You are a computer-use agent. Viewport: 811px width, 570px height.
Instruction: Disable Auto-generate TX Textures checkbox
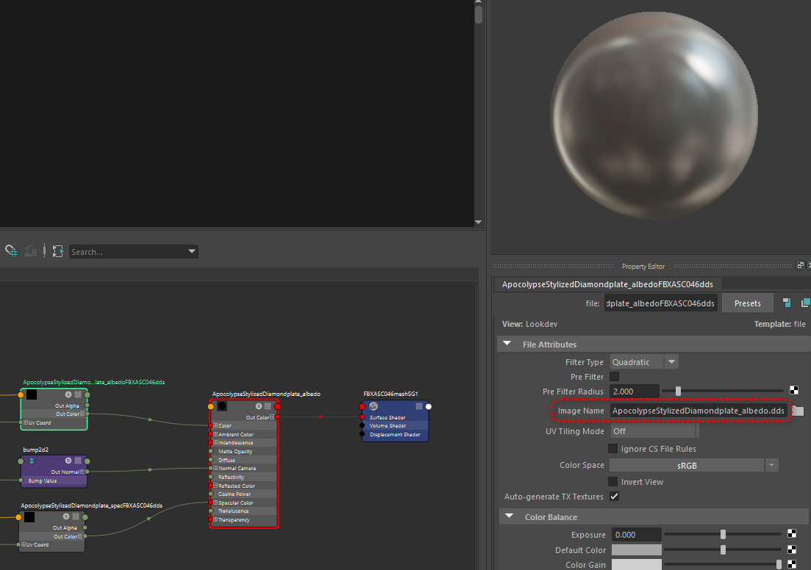click(614, 497)
